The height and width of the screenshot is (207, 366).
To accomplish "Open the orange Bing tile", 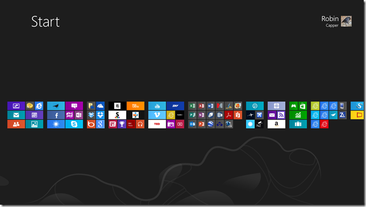I will click(91, 124).
